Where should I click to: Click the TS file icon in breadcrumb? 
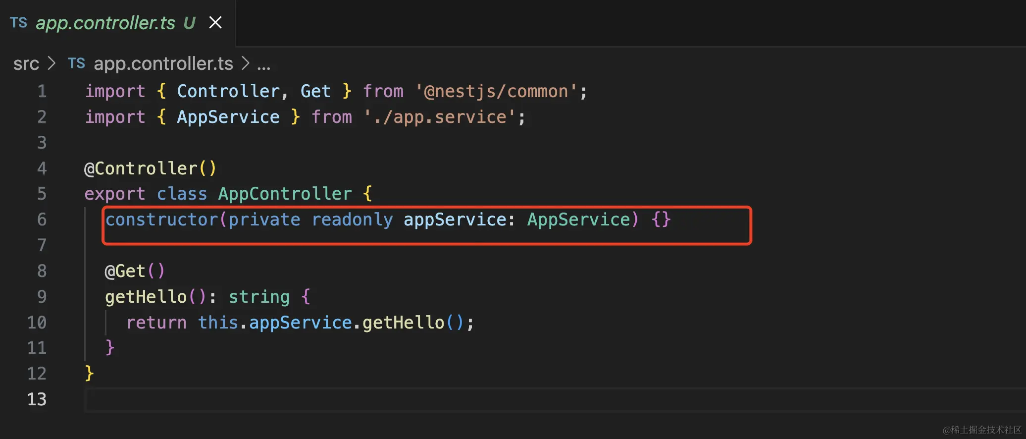point(76,63)
